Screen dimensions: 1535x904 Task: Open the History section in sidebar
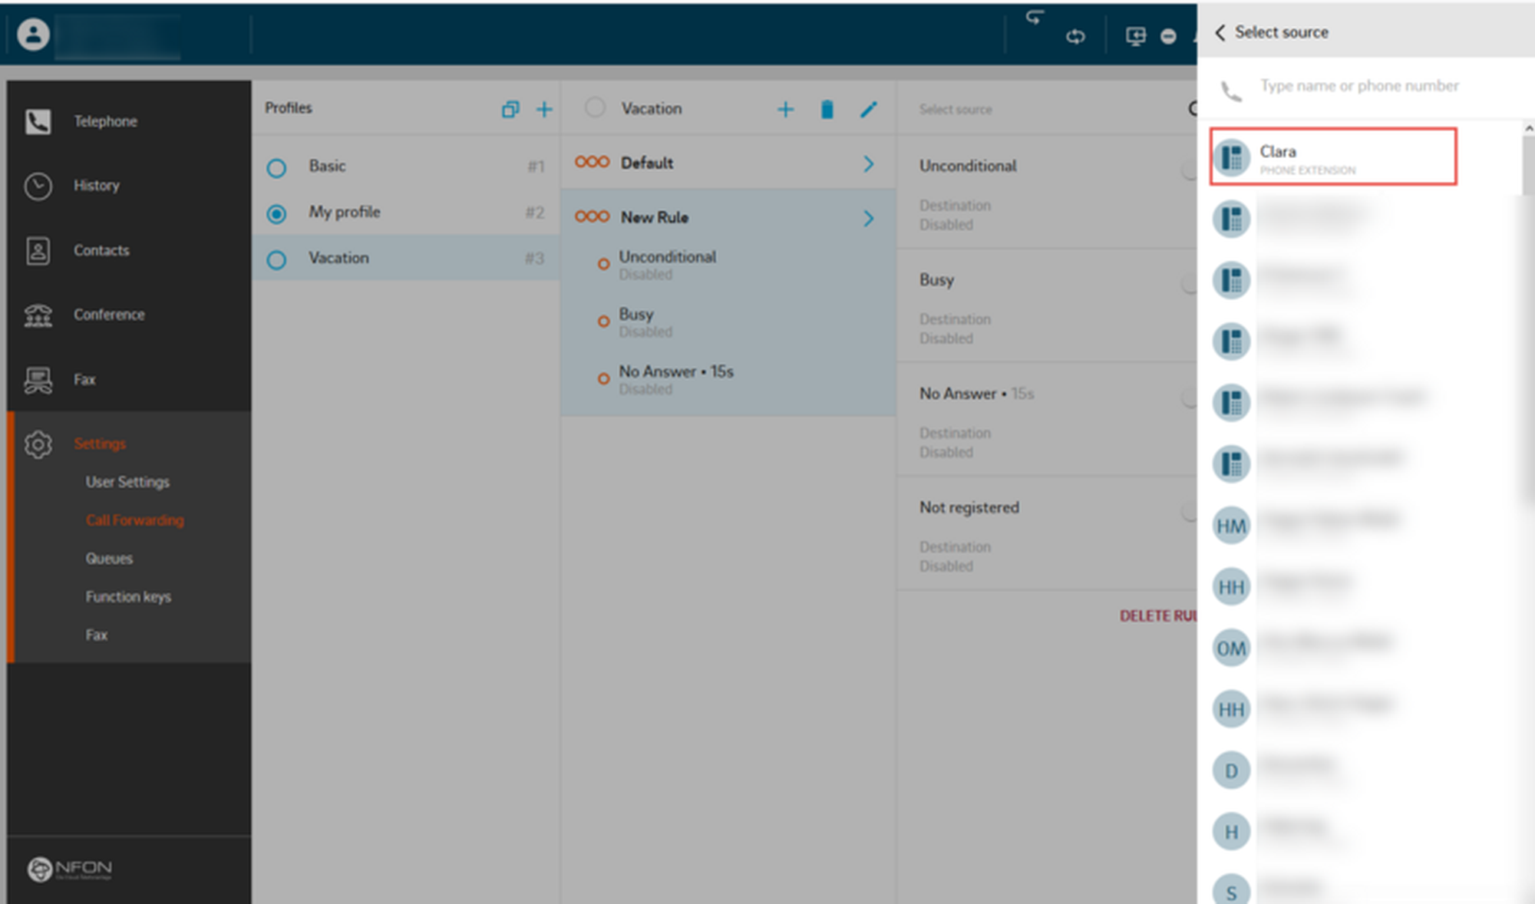point(96,186)
